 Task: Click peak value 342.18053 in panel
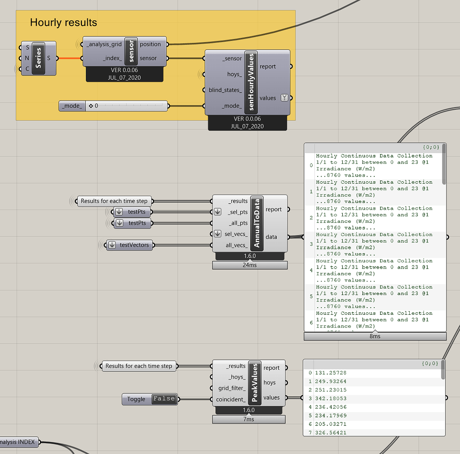(331, 398)
